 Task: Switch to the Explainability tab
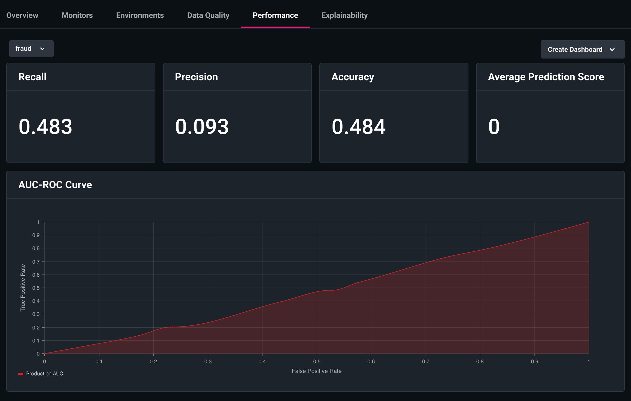point(344,15)
